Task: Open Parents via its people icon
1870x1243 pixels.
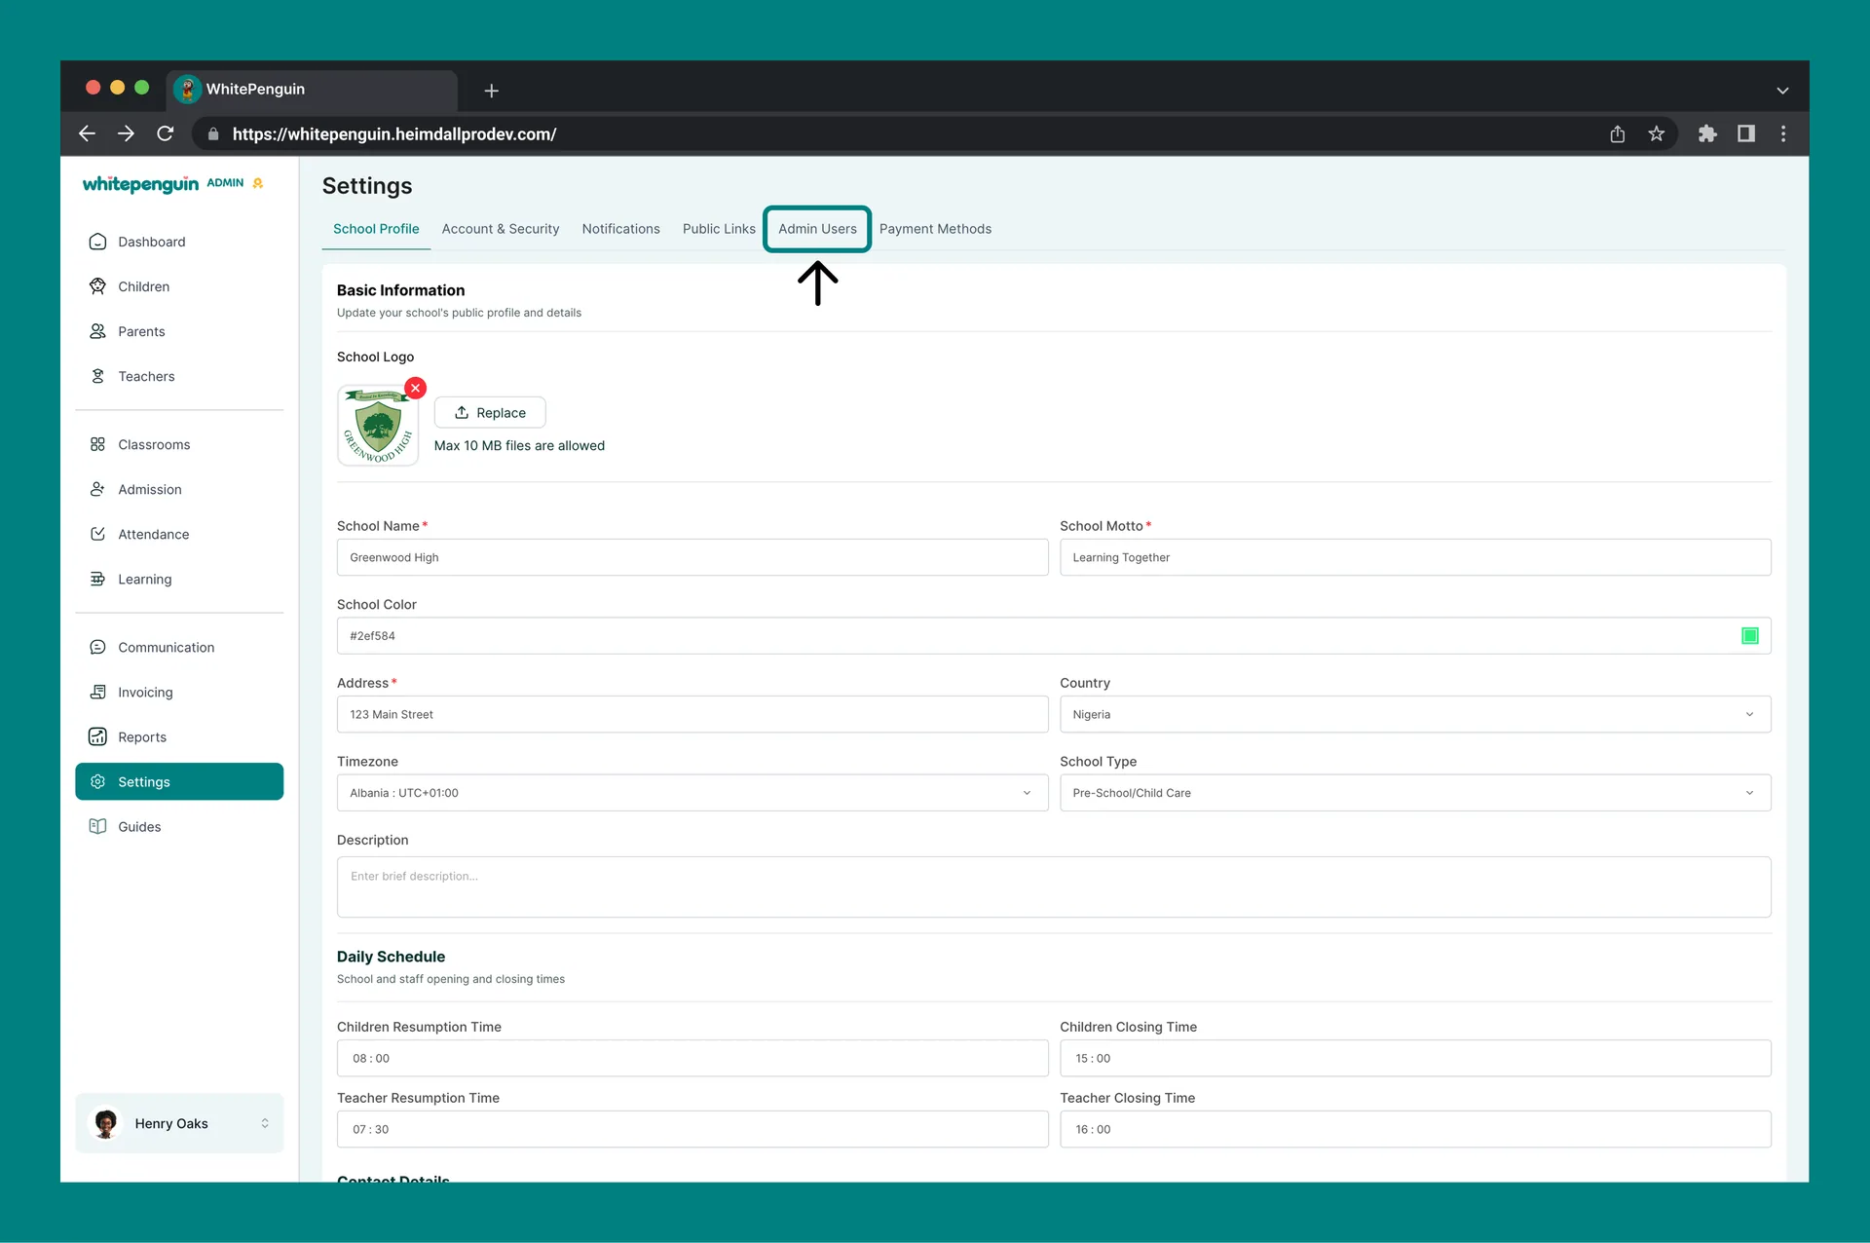Action: click(97, 331)
